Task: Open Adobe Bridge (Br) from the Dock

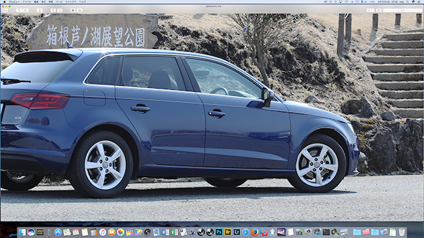Action: pos(228,232)
